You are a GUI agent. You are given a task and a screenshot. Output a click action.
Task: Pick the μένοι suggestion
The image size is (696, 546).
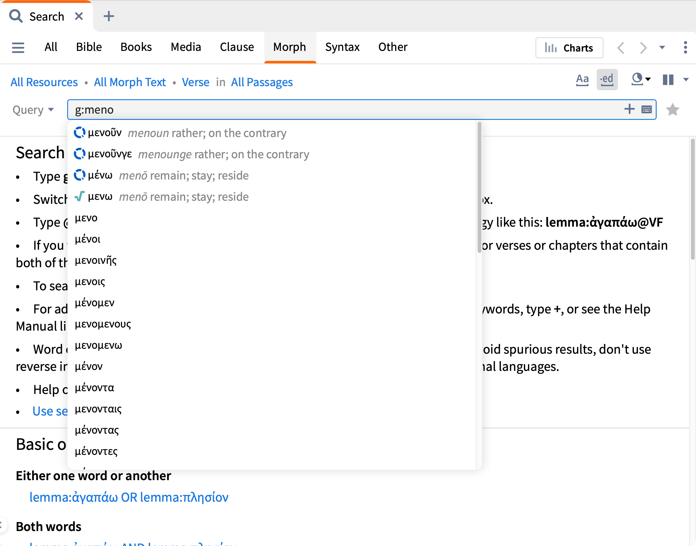point(272,239)
